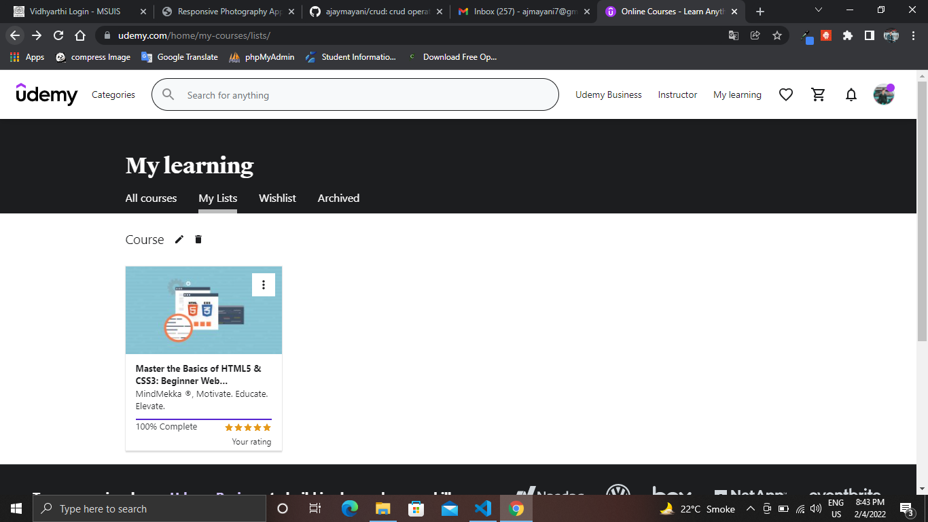Open the shopping cart icon
The height and width of the screenshot is (522, 928).
[x=819, y=95]
